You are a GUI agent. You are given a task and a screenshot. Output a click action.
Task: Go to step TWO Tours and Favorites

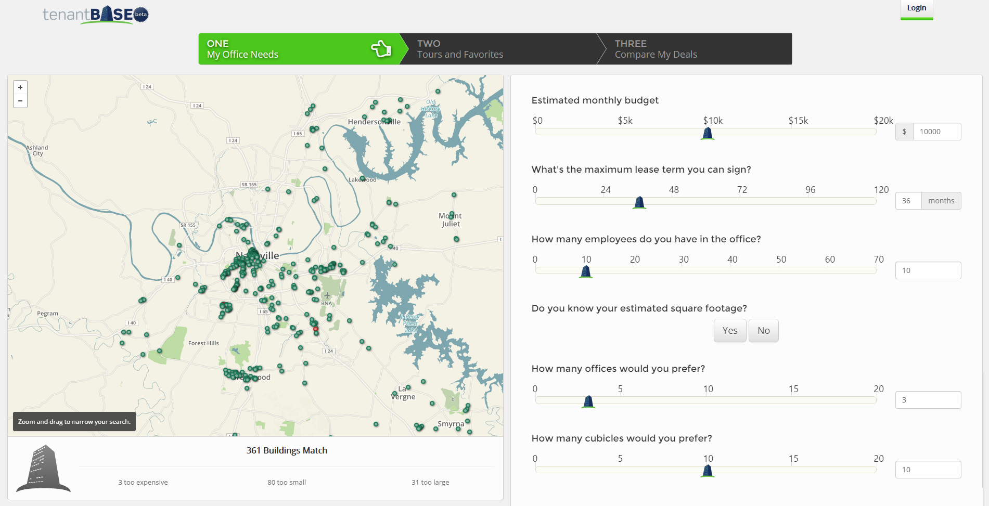(499, 49)
